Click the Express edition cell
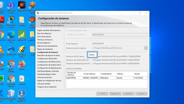Screen dimensions: 184x104 [x=125, y=78]
